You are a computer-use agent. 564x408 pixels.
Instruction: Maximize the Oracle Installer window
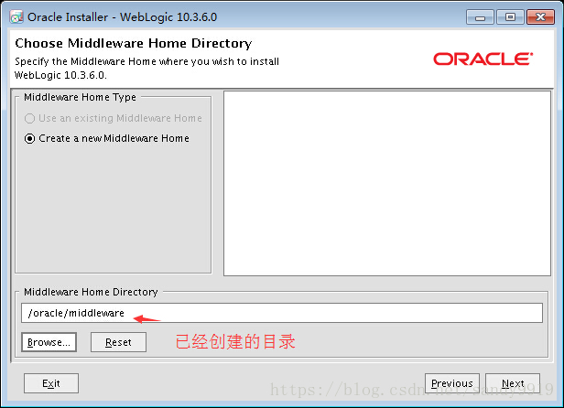pyautogui.click(x=510, y=16)
